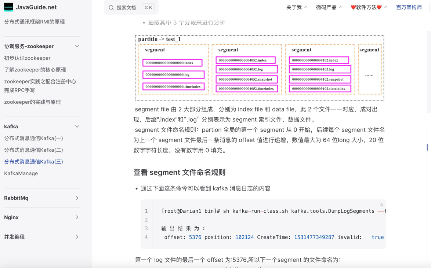Open 了解zookeeper的核心原理 page
This screenshot has height=268, width=431.
pyautogui.click(x=35, y=70)
